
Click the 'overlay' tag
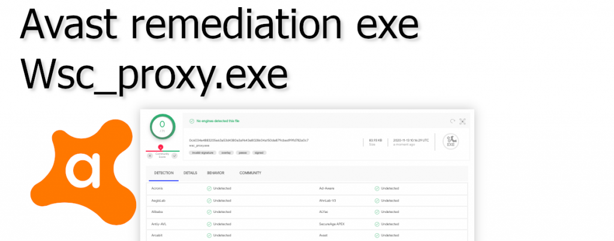(x=227, y=152)
